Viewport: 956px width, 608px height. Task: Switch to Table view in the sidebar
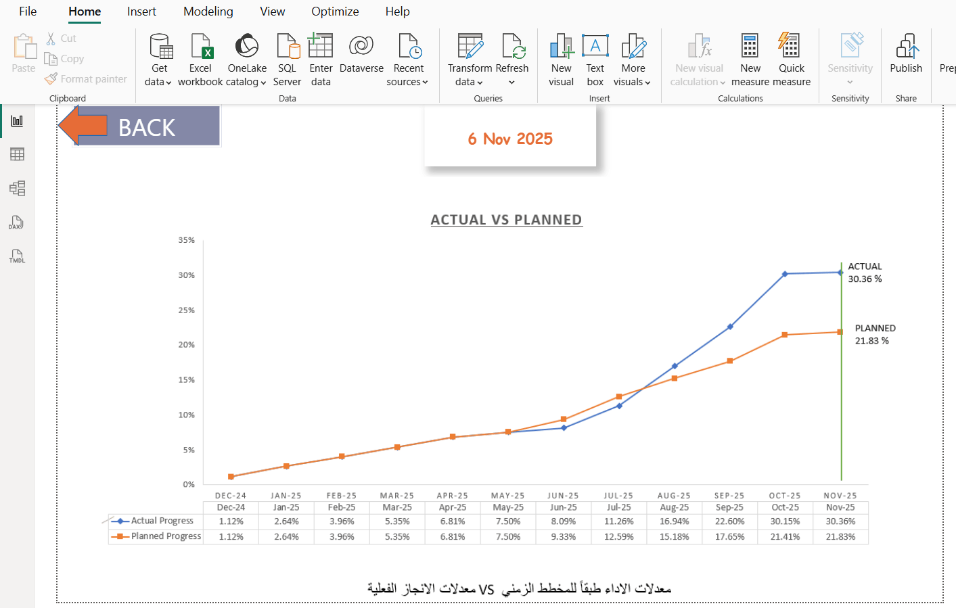click(x=16, y=154)
